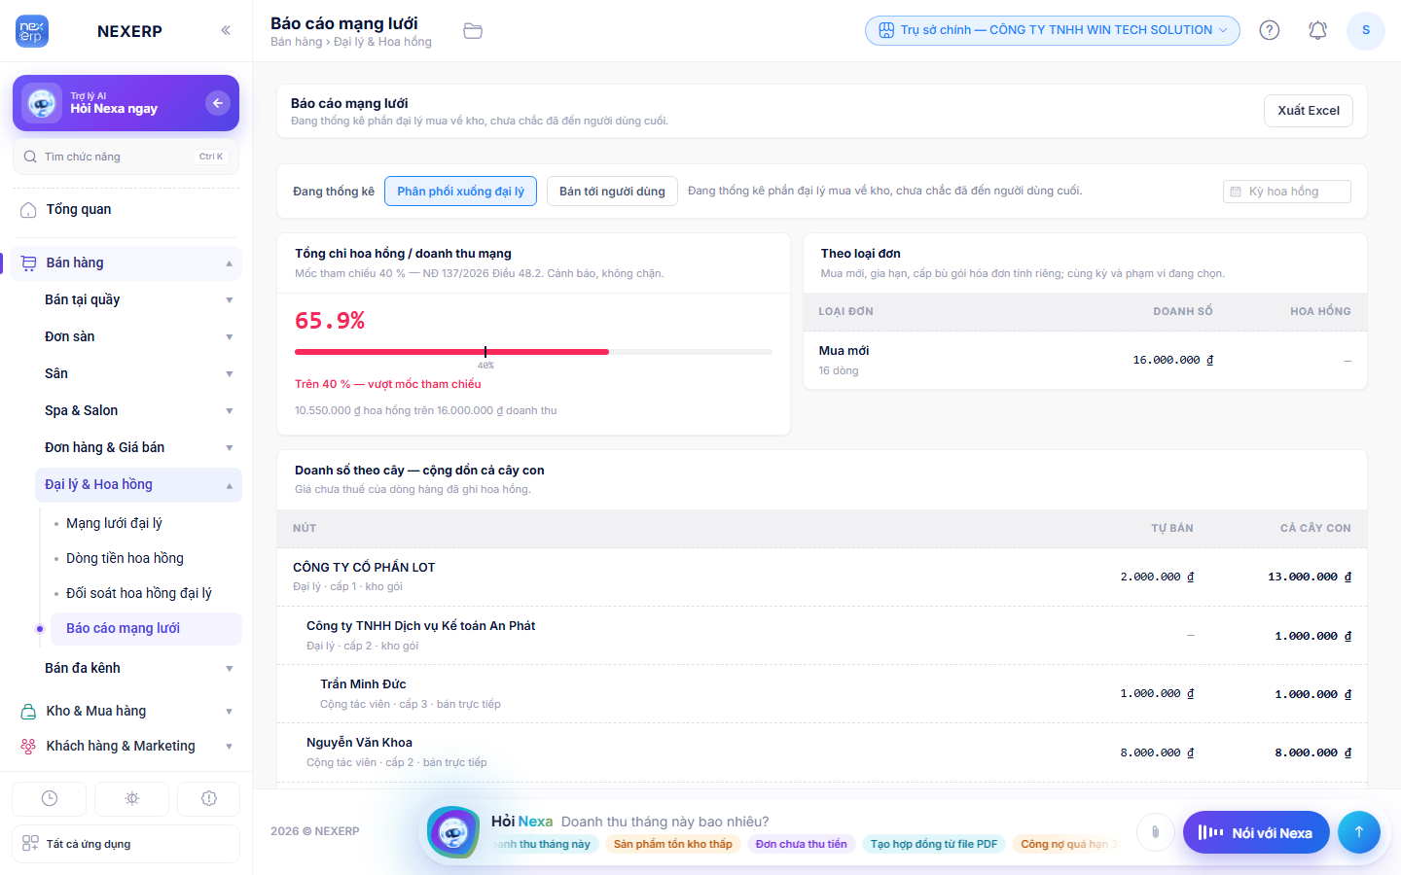This screenshot has width=1401, height=875.
Task: Select the Đơn chưa thu tiền suggestion
Action: pos(802,844)
